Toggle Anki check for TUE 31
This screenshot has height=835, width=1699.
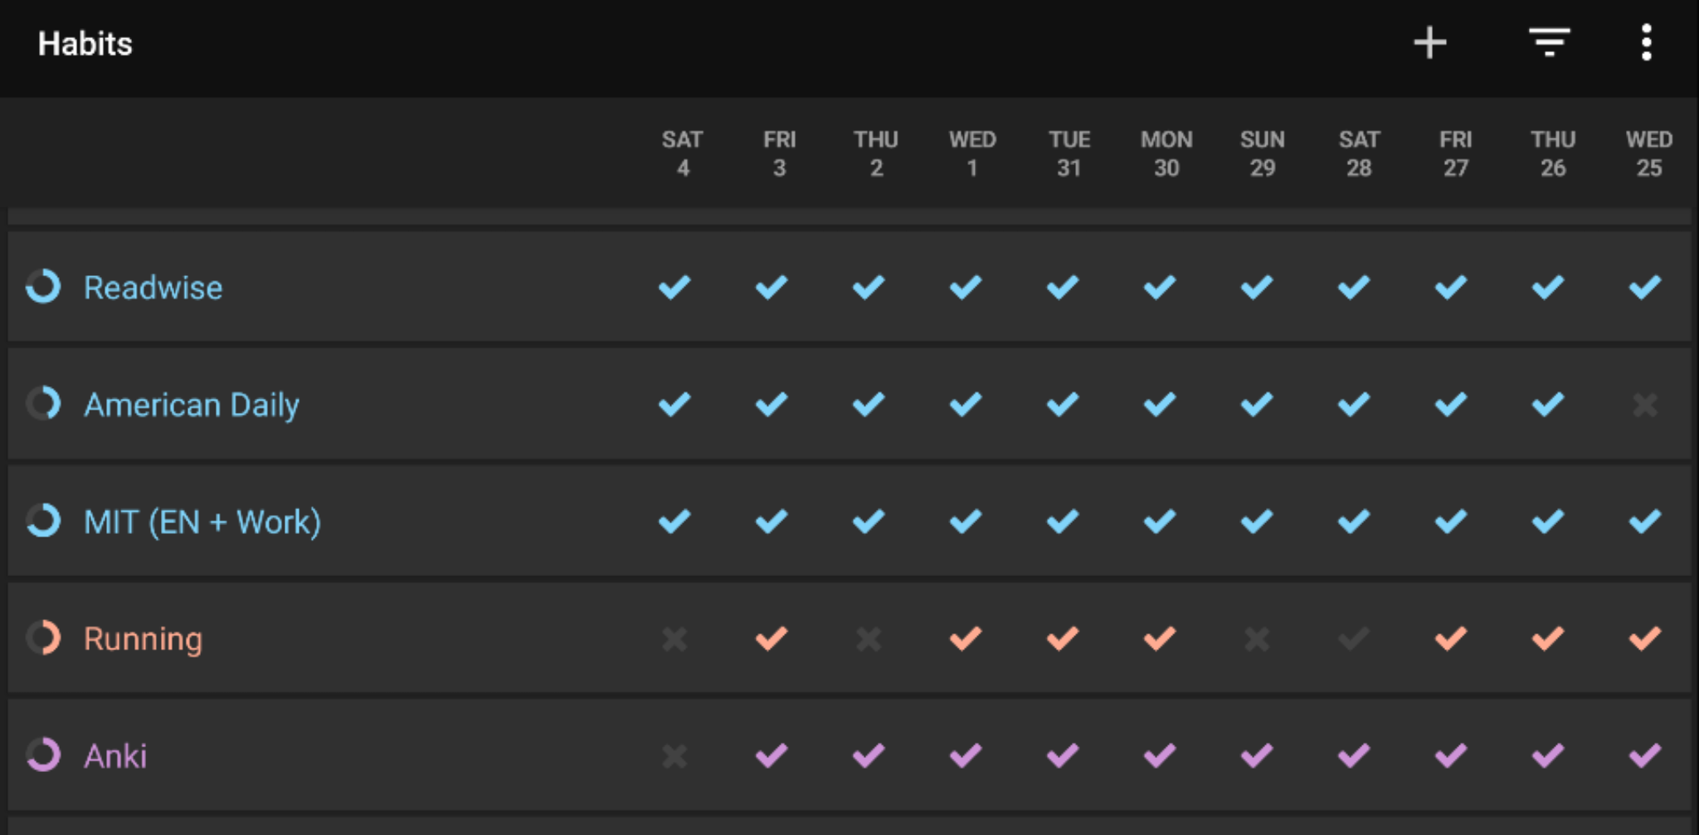coord(1063,755)
